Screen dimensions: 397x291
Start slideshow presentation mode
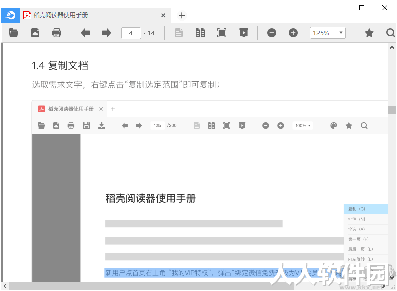(x=244, y=33)
